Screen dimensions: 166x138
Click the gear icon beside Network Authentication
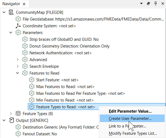point(25,53)
